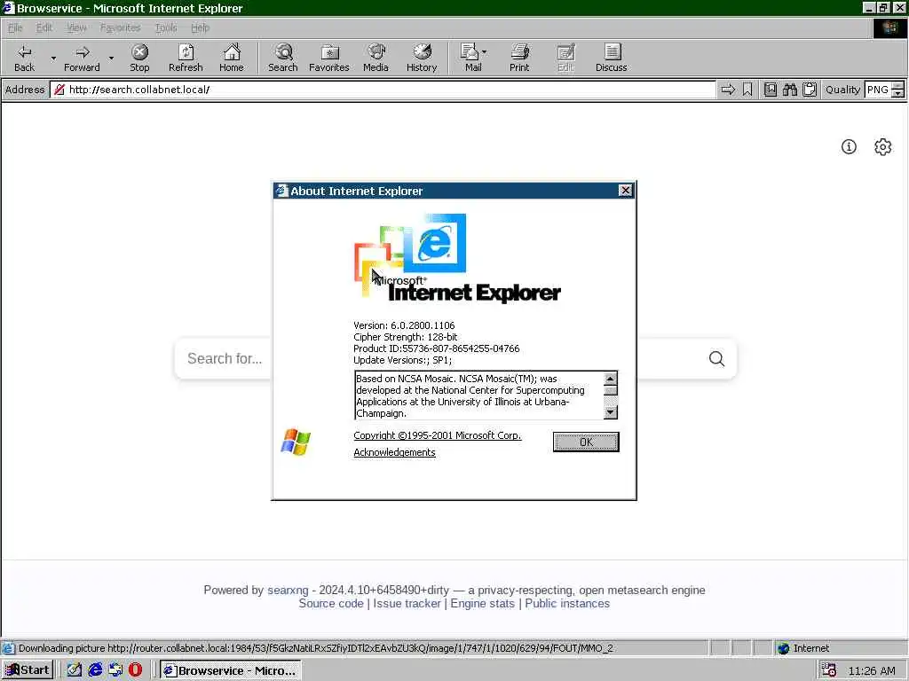Viewport: 909px width, 681px height.
Task: Launch Internet Explorer from the quick launch
Action: point(95,670)
